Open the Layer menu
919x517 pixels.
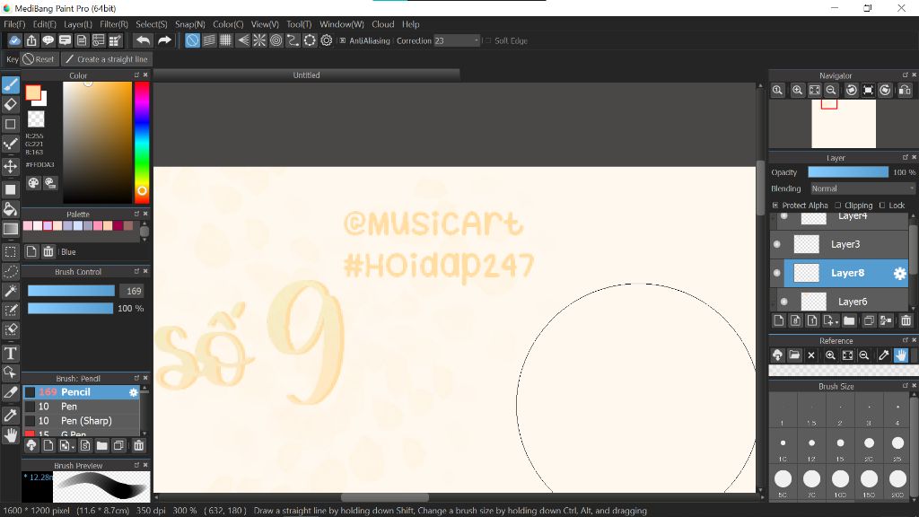pyautogui.click(x=77, y=24)
